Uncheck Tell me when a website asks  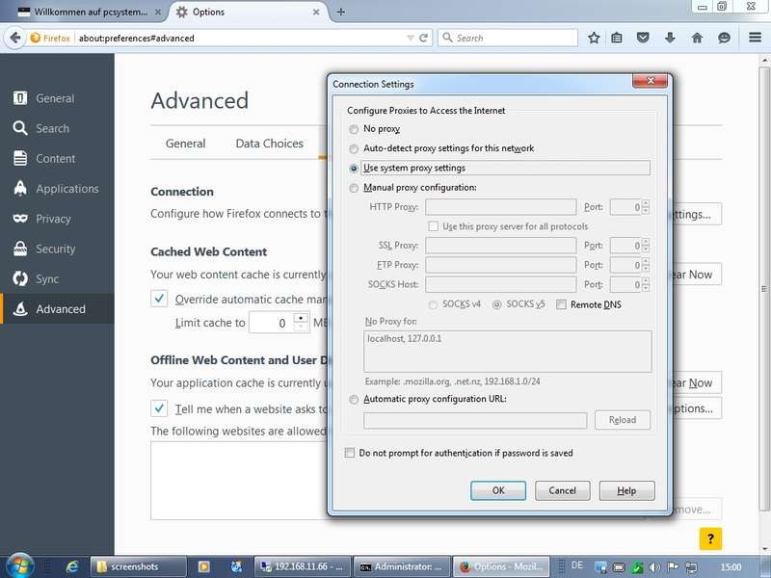pos(159,408)
